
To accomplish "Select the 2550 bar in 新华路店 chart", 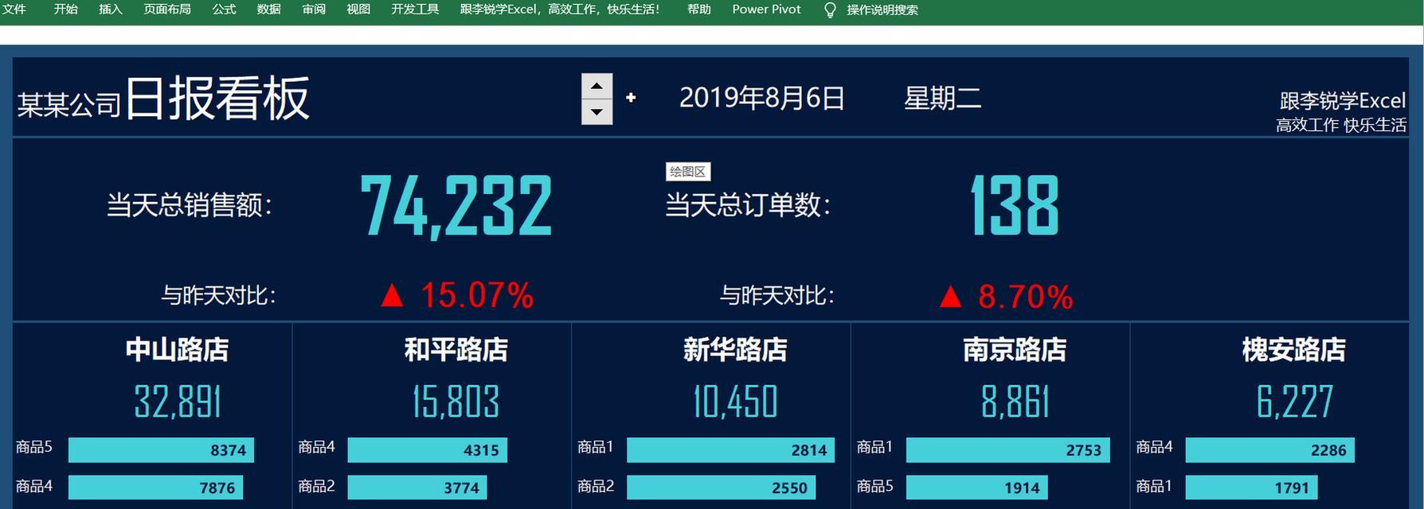I will tap(721, 488).
